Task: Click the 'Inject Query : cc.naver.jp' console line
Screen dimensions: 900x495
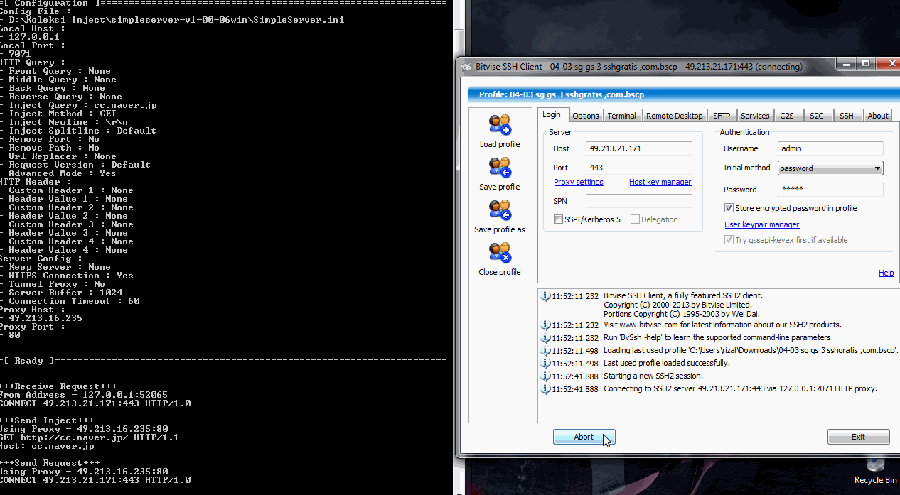Action: [79, 105]
